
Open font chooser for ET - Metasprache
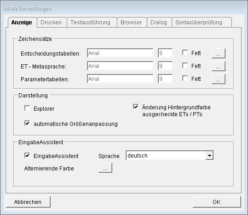point(219,66)
